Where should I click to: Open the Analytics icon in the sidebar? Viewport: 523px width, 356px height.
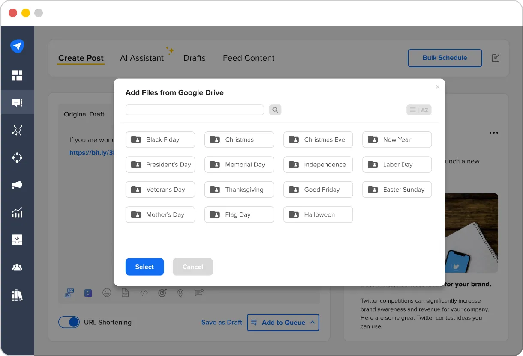point(17,213)
